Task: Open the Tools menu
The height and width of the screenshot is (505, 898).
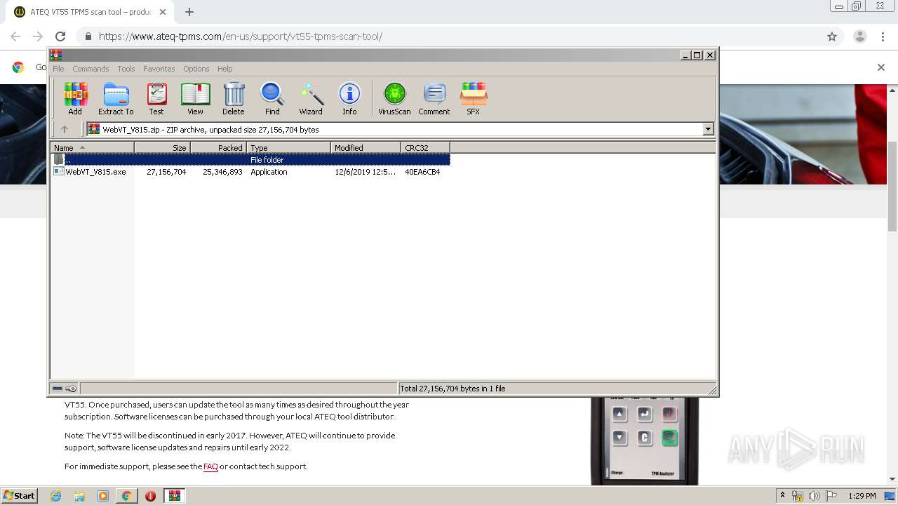Action: [x=126, y=69]
